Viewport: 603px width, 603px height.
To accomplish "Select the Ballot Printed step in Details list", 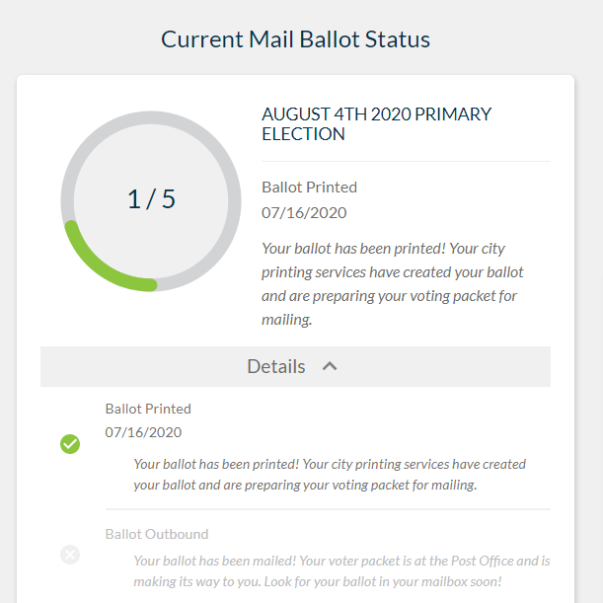I will (148, 409).
